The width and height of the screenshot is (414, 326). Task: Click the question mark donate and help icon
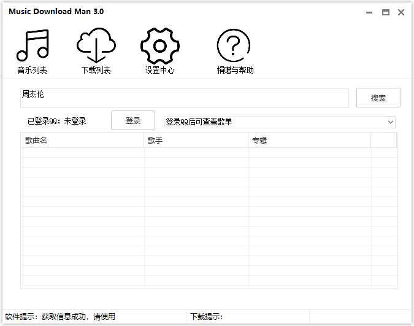pyautogui.click(x=234, y=45)
